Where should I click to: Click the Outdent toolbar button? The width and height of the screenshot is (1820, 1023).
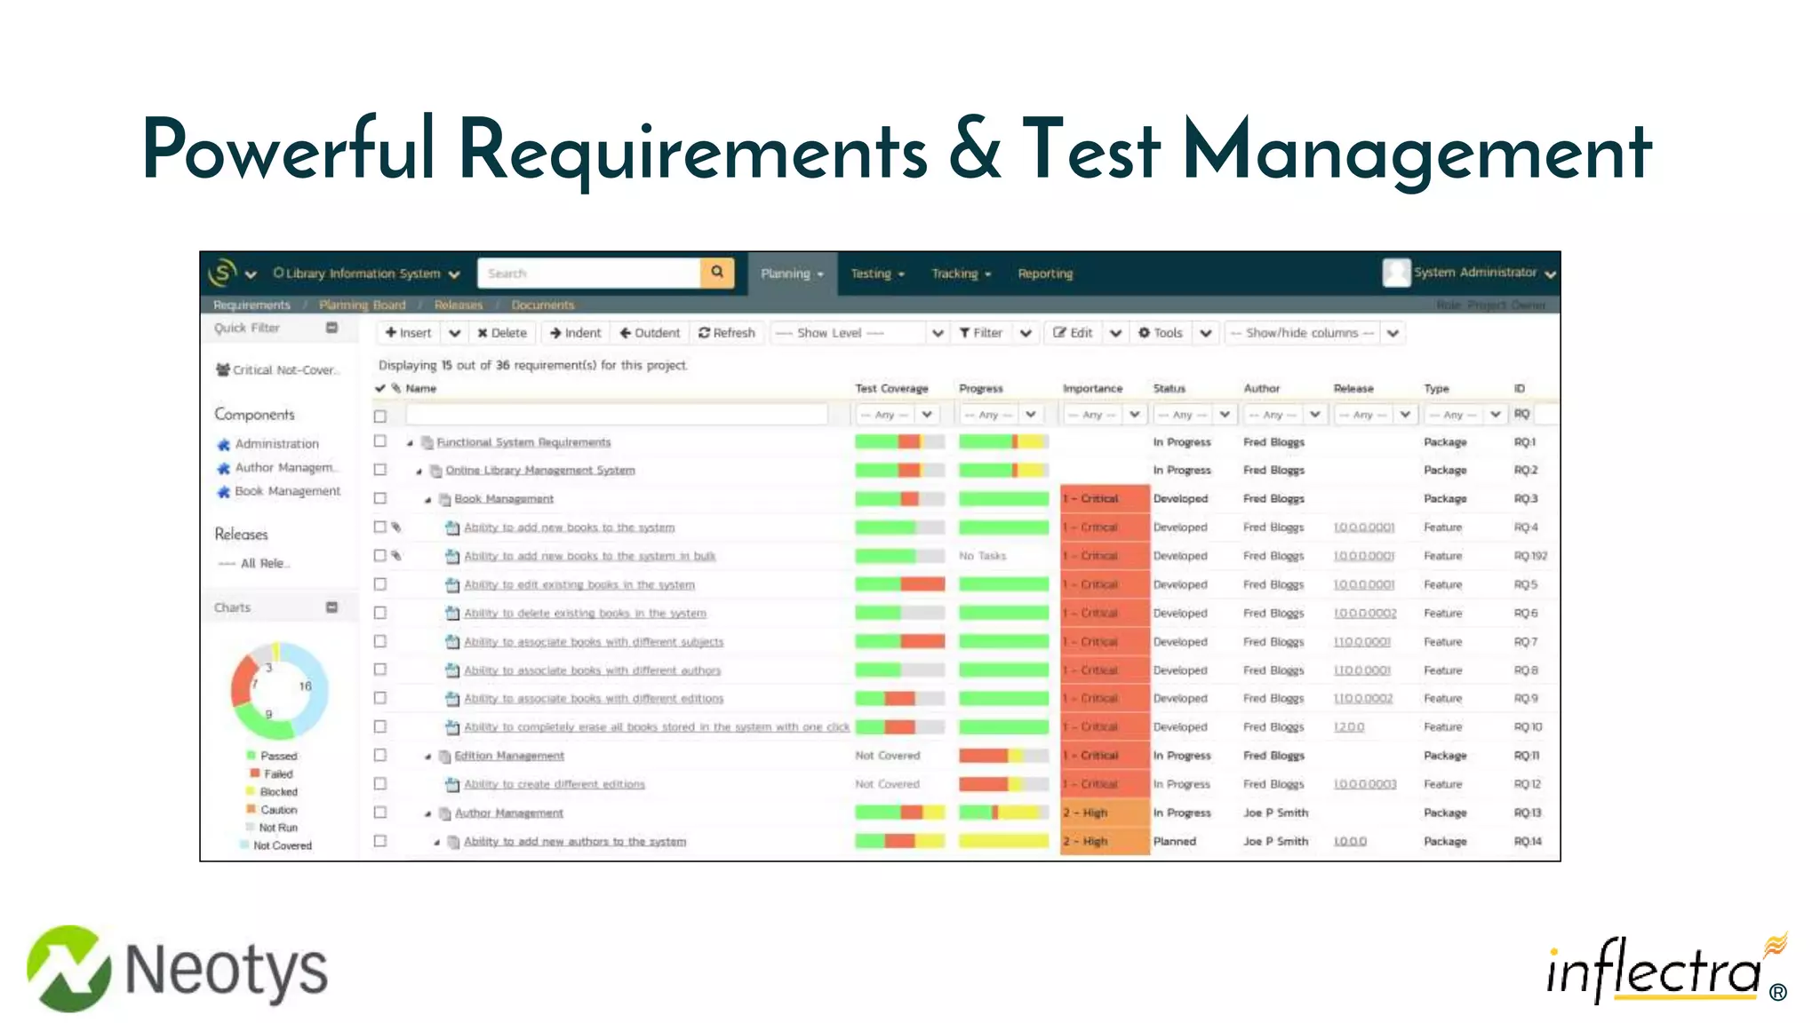click(650, 333)
